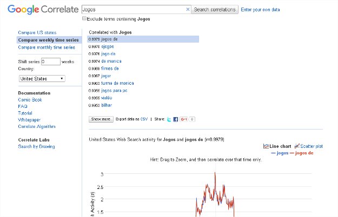This screenshot has height=217, width=338.
Task: Share via Google +1 button
Action: click(184, 119)
